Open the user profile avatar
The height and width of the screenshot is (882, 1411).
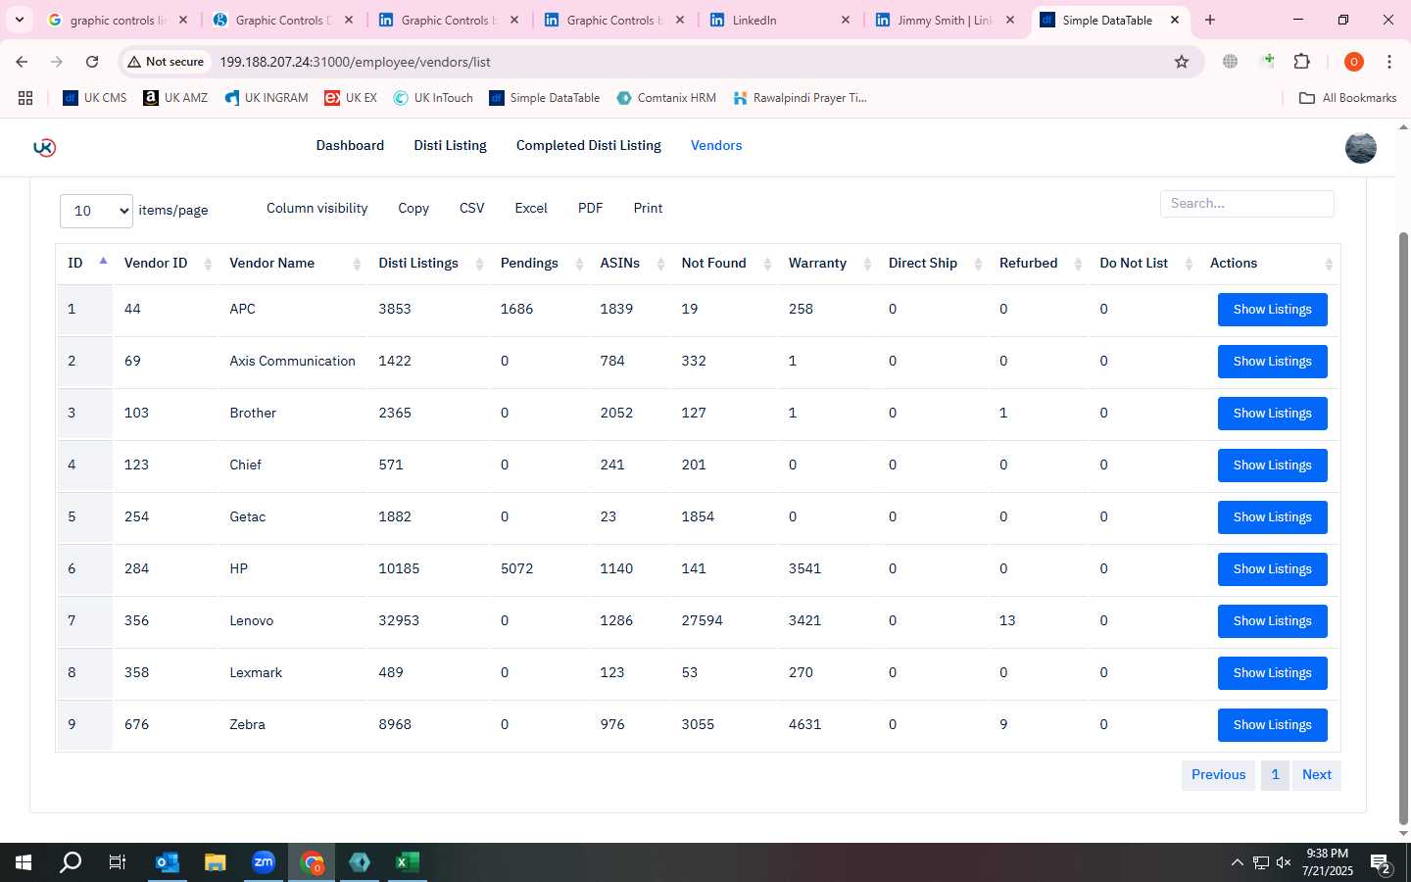coord(1360,148)
